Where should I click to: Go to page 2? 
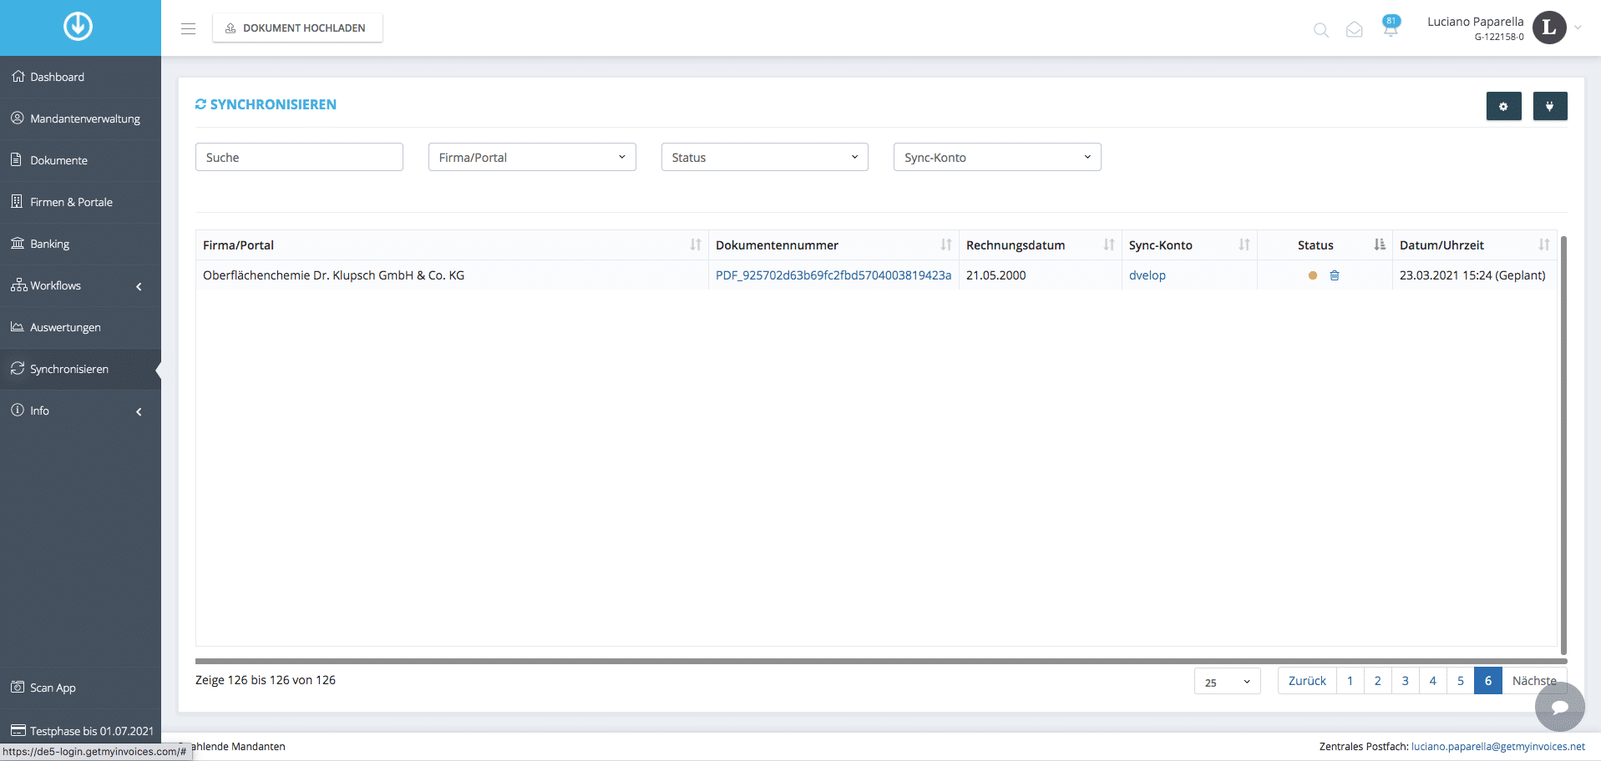coord(1378,681)
